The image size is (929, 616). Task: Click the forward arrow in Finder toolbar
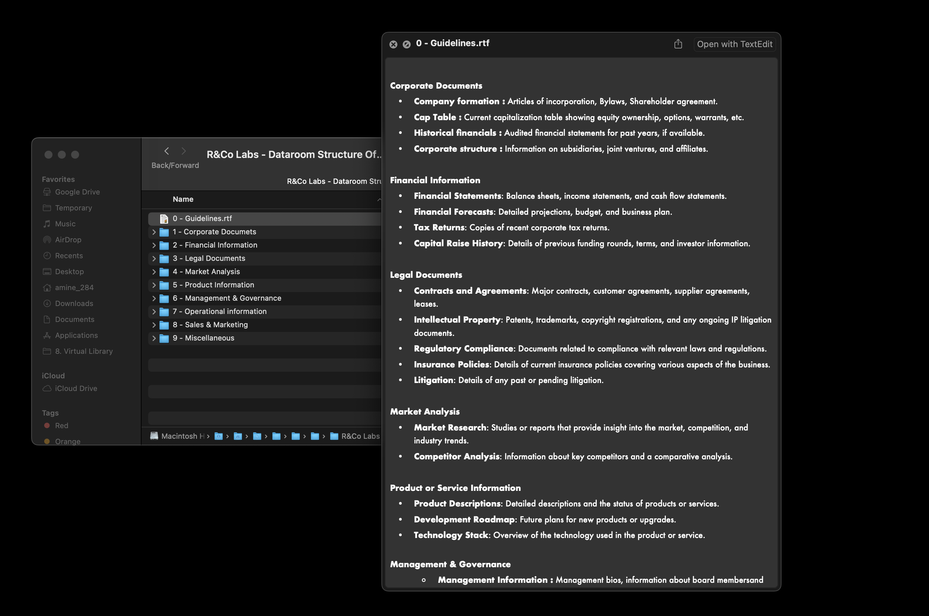(184, 151)
